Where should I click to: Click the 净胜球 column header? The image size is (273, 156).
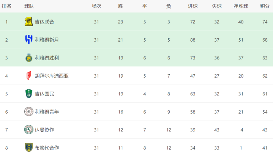pyautogui.click(x=241, y=6)
